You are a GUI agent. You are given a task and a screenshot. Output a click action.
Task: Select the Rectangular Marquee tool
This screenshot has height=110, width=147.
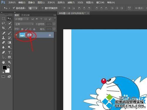click(x=4, y=18)
